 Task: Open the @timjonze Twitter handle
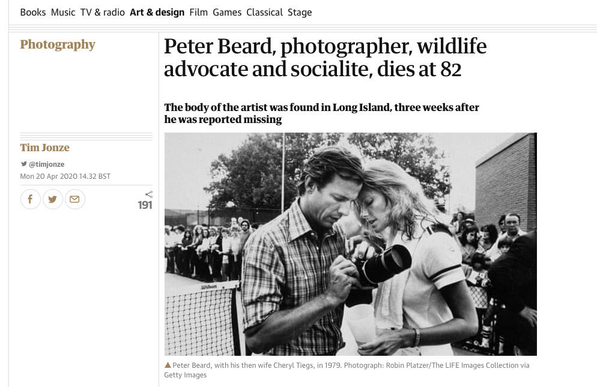46,164
